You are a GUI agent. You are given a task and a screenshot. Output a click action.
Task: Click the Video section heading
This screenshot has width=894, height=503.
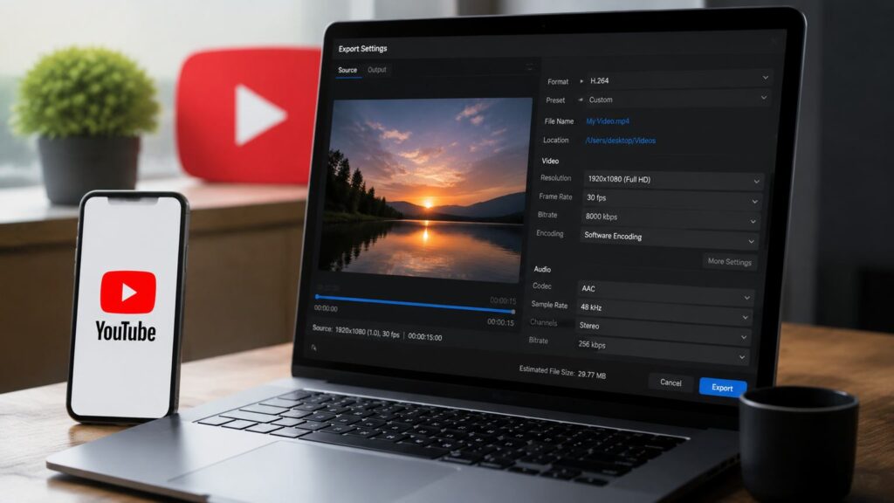550,161
